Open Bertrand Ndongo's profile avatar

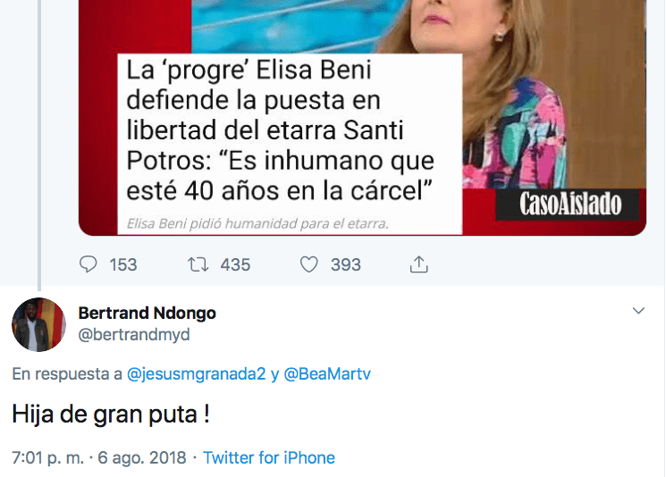[x=38, y=324]
